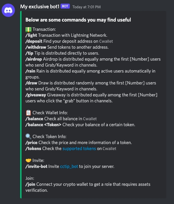Click the green embed accent bar
The height and width of the screenshot is (204, 174).
click(21, 105)
